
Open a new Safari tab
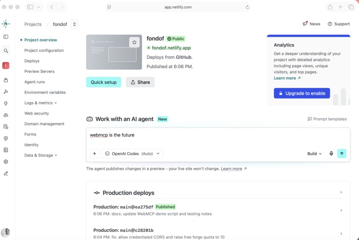coord(340,7)
